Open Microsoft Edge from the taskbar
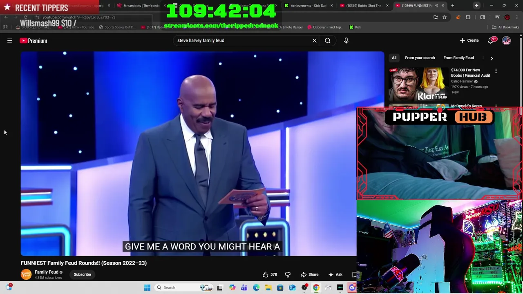 256,287
